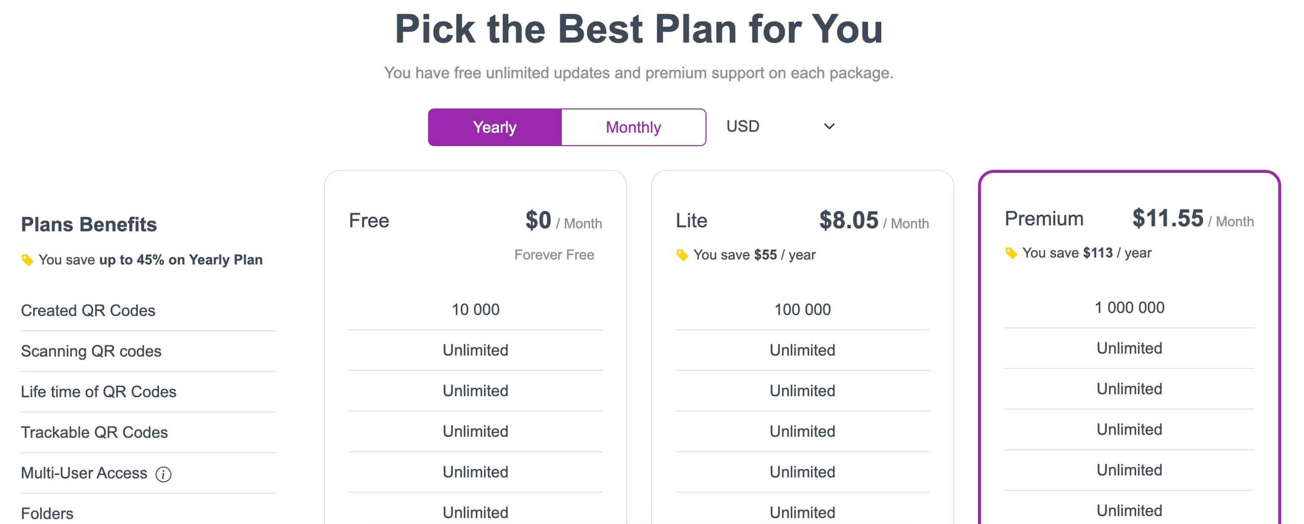The height and width of the screenshot is (524, 1304).
Task: Select the Free plan title
Action: (x=369, y=220)
